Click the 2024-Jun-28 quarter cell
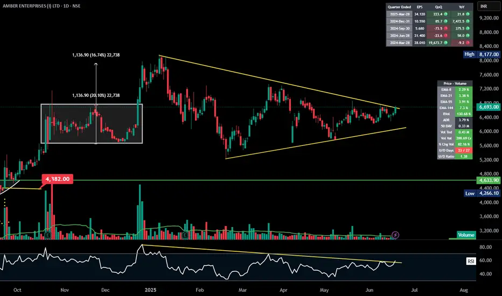This screenshot has width=502, height=296. pyautogui.click(x=399, y=36)
